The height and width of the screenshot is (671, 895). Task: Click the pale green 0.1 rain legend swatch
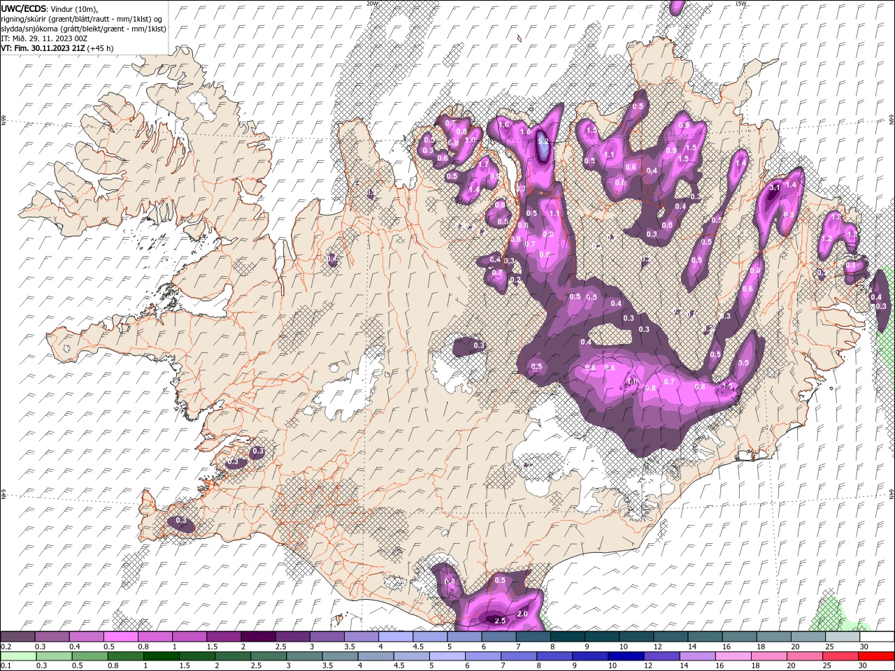(x=17, y=656)
